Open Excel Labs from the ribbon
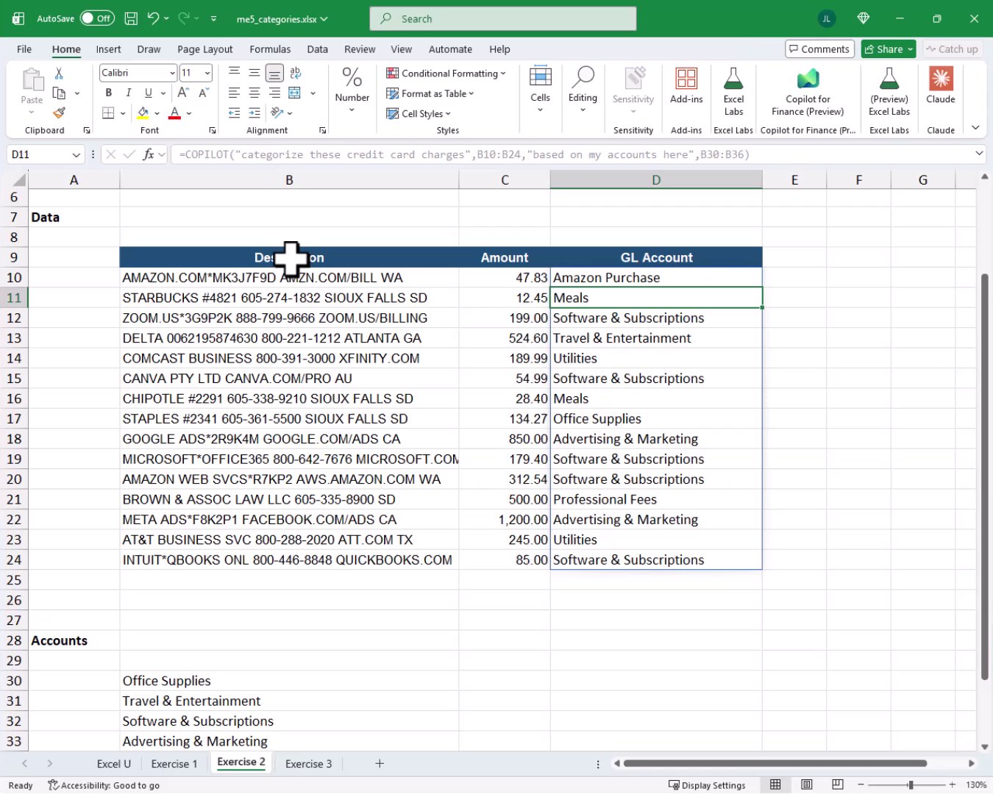This screenshot has width=993, height=794. (x=733, y=90)
